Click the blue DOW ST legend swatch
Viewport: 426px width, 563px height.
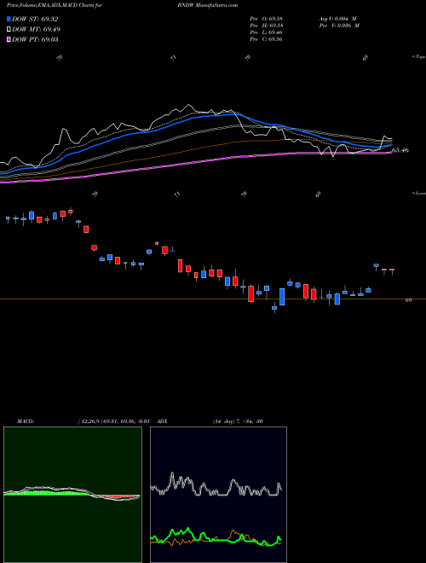pyautogui.click(x=9, y=19)
